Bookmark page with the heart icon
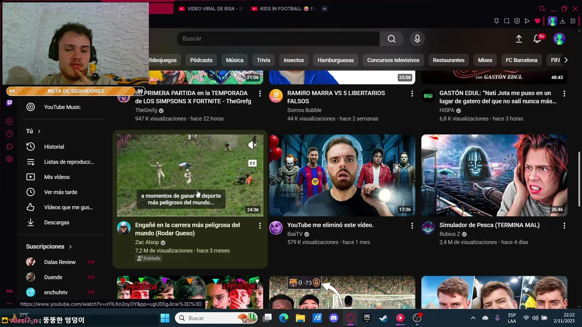The image size is (582, 327). point(537,21)
